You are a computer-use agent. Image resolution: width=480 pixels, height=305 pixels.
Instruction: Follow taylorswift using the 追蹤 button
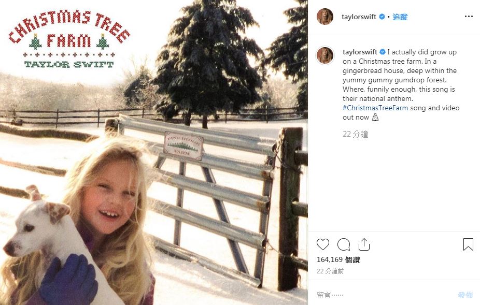tap(400, 17)
